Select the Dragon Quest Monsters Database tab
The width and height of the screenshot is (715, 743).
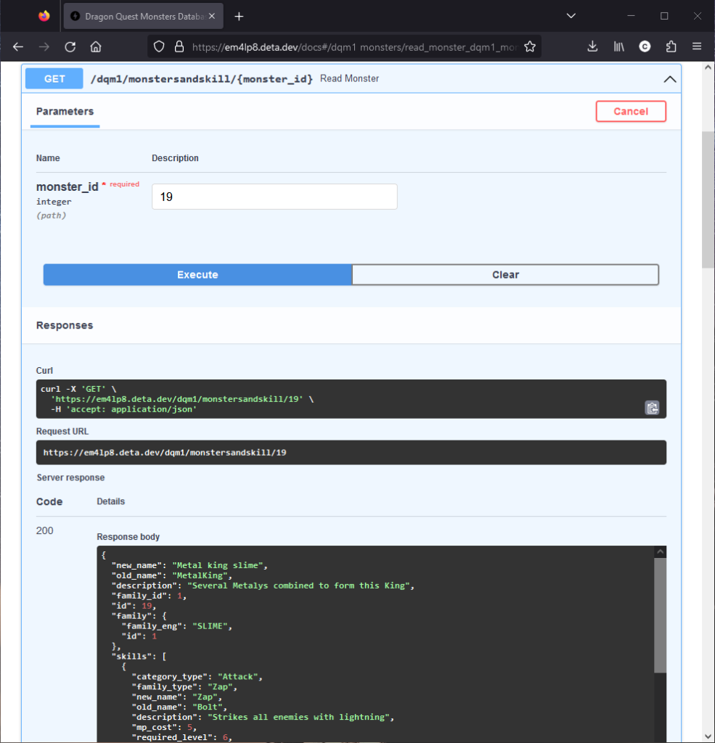[x=138, y=16]
